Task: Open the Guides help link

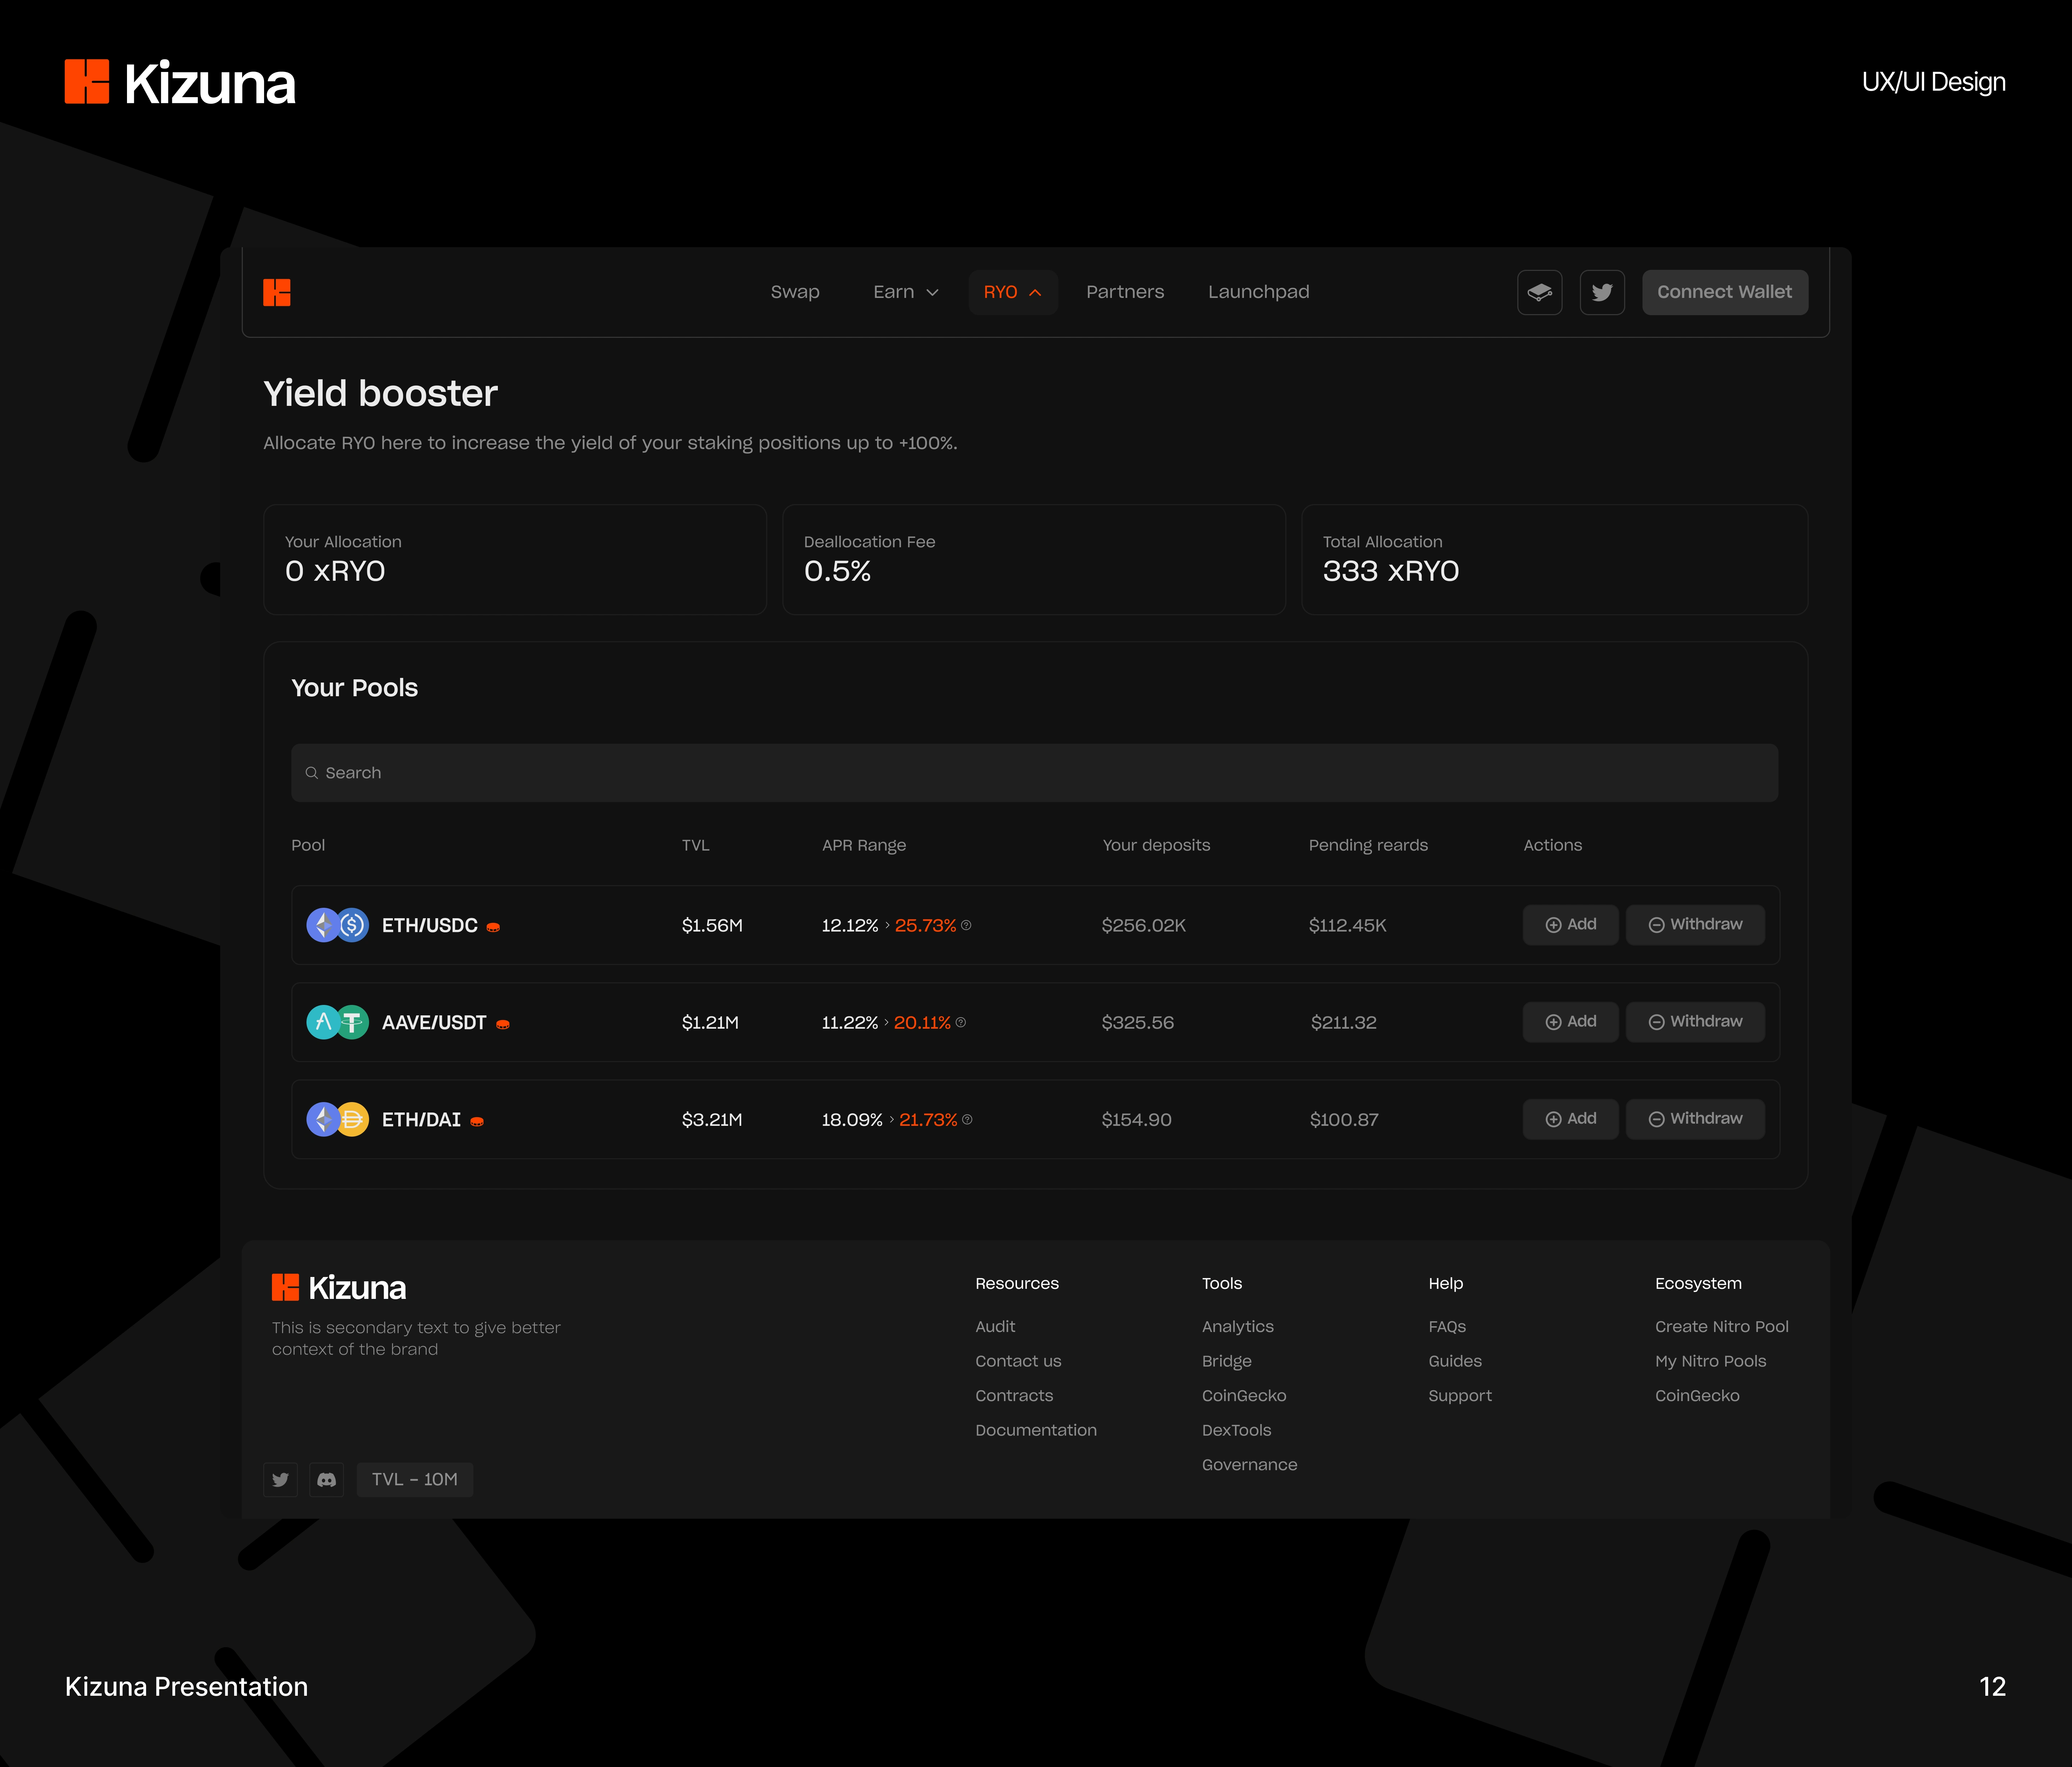Action: tap(1455, 1361)
